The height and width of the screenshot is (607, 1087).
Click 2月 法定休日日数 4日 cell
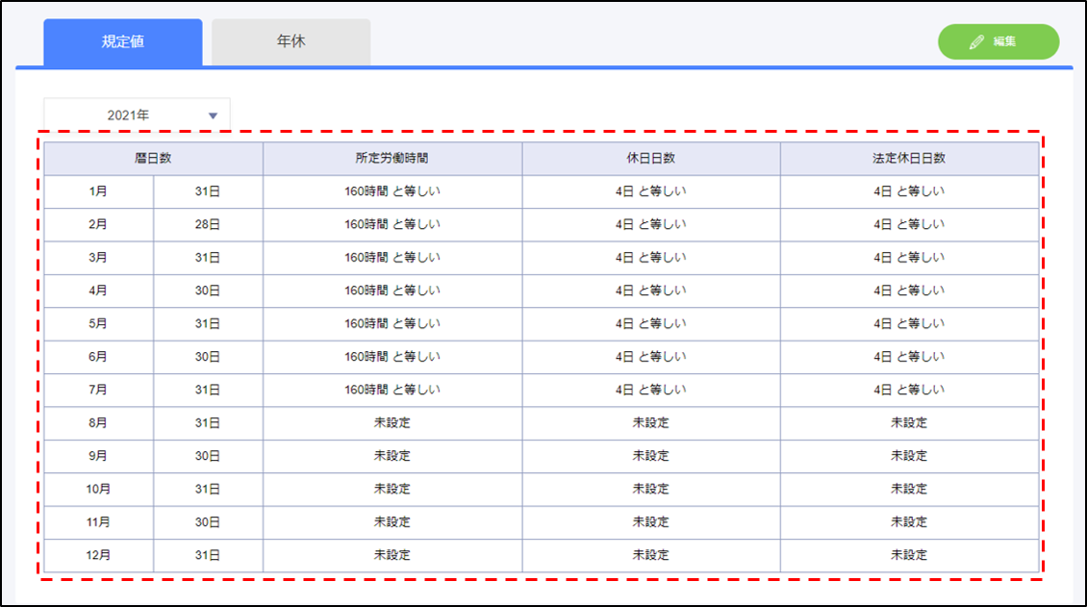coord(910,225)
